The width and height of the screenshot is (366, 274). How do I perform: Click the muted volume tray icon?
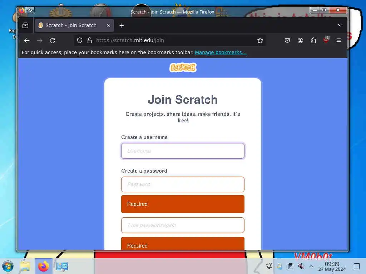click(x=301, y=266)
